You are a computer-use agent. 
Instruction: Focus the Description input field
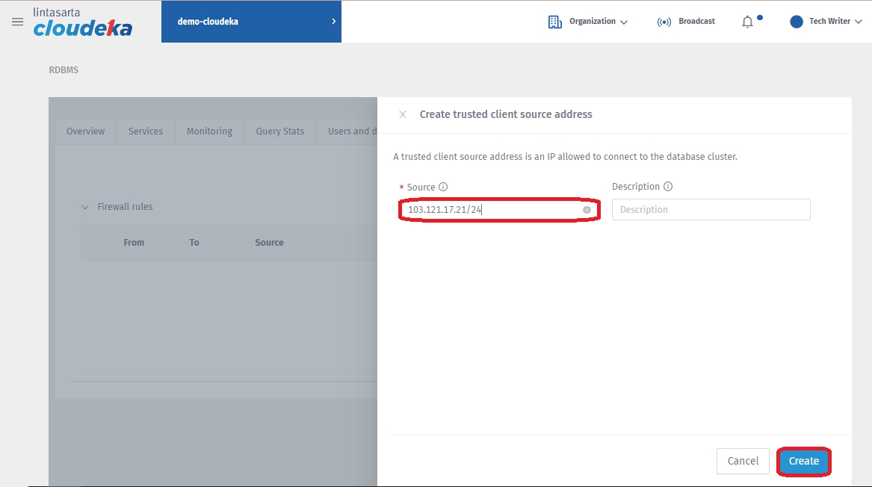pyautogui.click(x=711, y=210)
